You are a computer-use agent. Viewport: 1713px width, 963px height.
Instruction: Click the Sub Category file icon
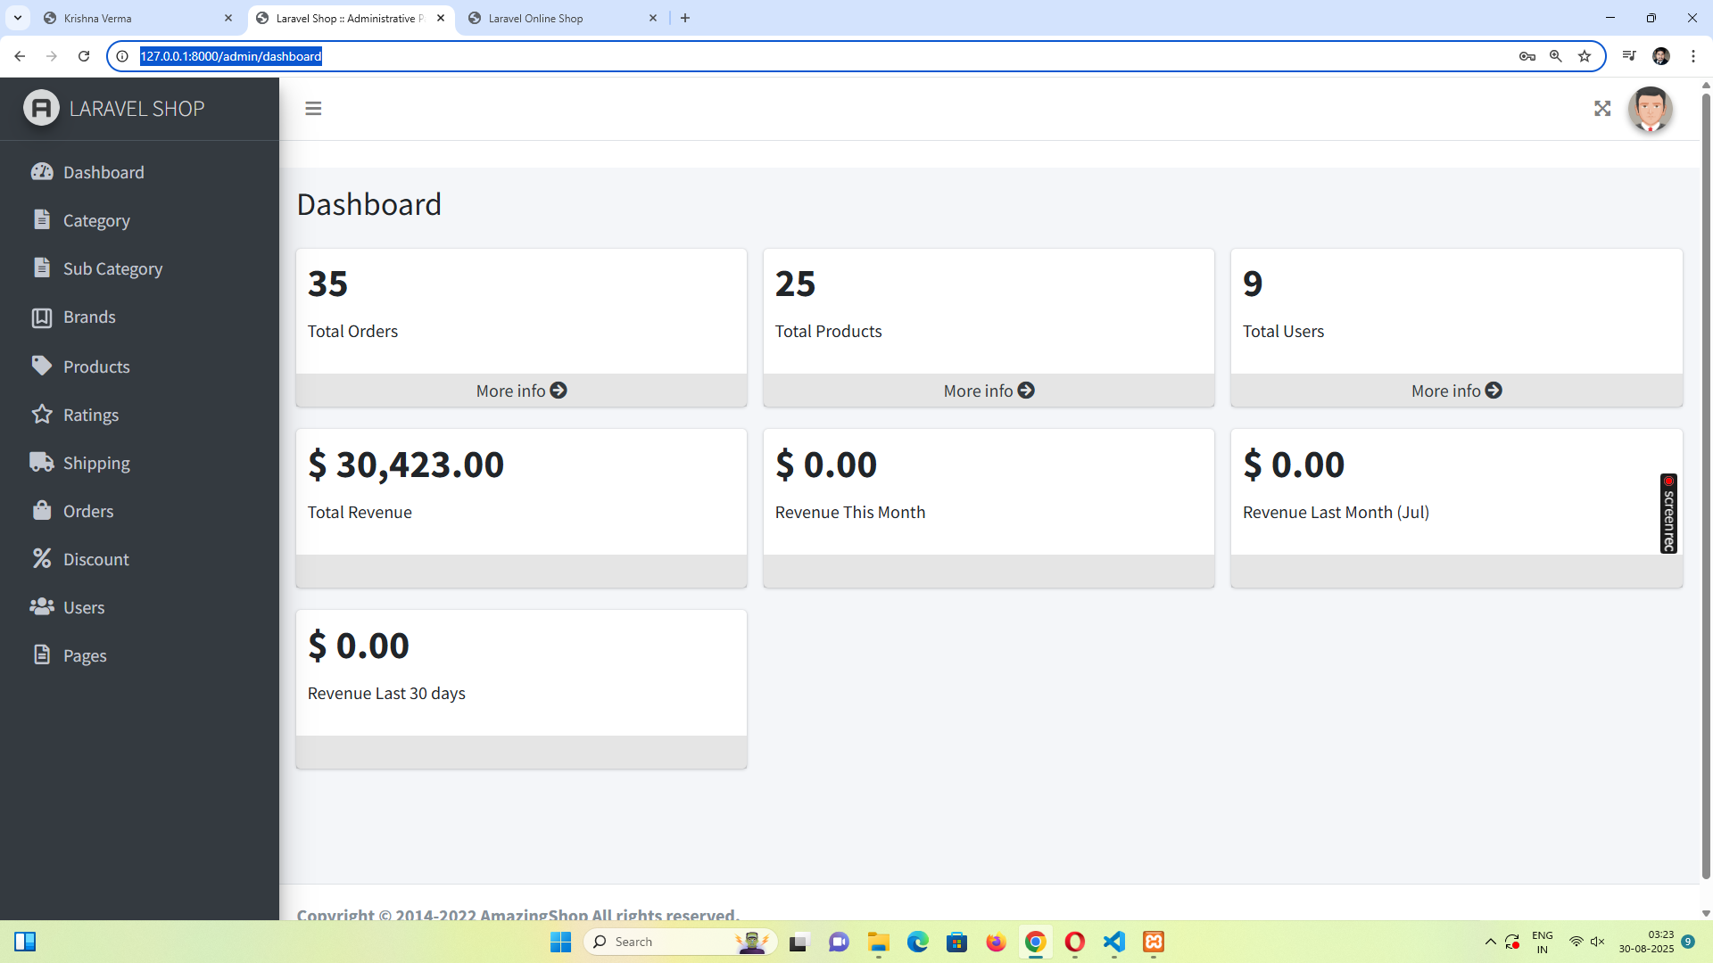42,267
